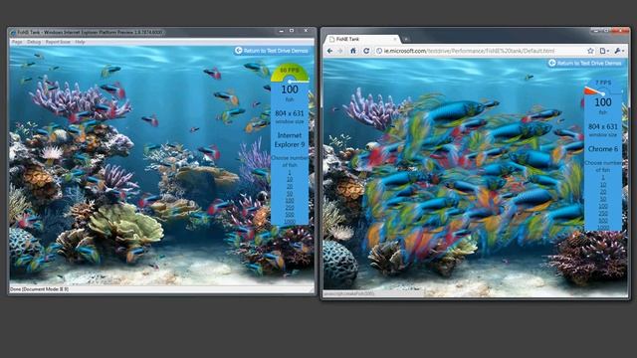Reload the page in Chrome

point(366,51)
